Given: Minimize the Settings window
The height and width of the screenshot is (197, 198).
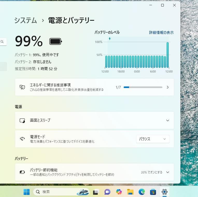Looking at the screenshot, I should pyautogui.click(x=151, y=5).
